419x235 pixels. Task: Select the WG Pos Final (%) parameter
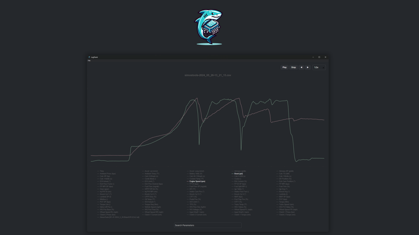(x=151, y=210)
